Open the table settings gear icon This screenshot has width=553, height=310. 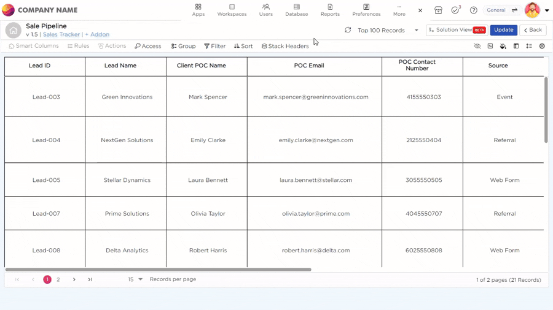point(542,46)
